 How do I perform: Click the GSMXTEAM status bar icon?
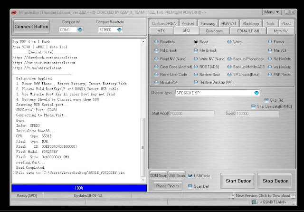point(254,202)
